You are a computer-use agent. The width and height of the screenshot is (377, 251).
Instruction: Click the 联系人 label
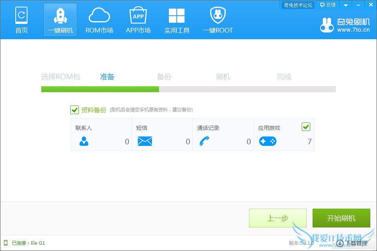pyautogui.click(x=84, y=128)
